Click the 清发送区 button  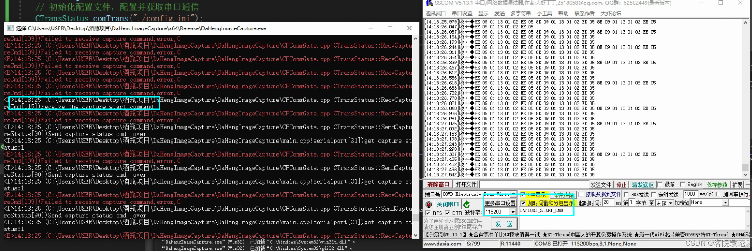pyautogui.click(x=643, y=185)
